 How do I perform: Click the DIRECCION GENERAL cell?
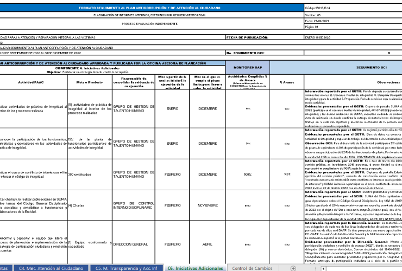tap(134, 244)
